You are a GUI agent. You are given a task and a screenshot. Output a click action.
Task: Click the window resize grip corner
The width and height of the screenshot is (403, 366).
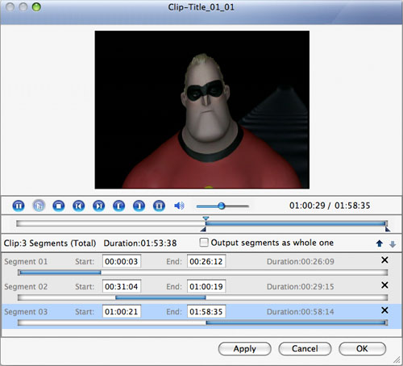coord(397,360)
